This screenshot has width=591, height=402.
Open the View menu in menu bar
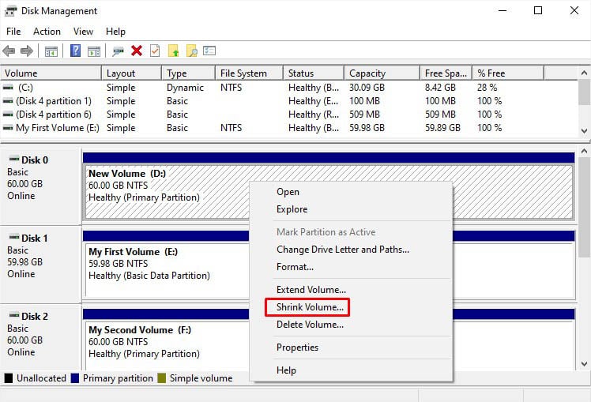click(83, 32)
